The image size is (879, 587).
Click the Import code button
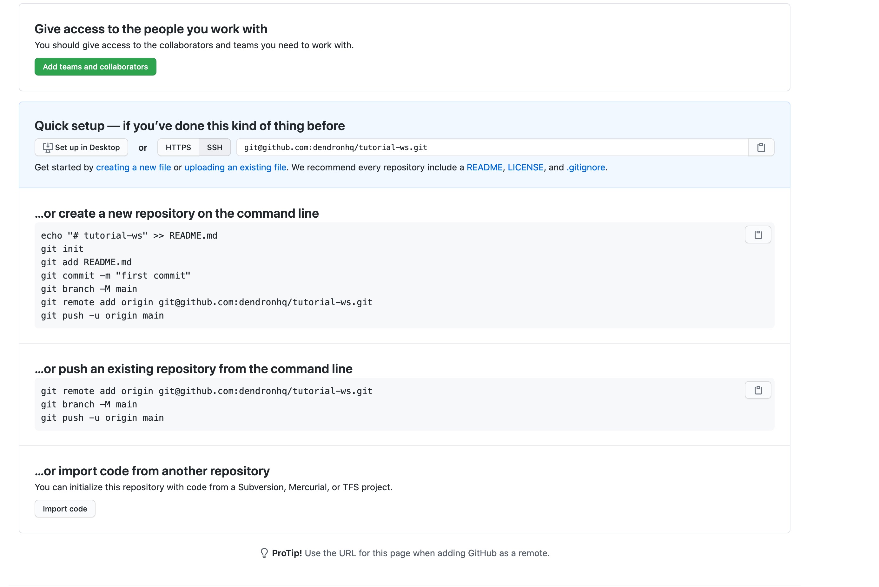(65, 509)
